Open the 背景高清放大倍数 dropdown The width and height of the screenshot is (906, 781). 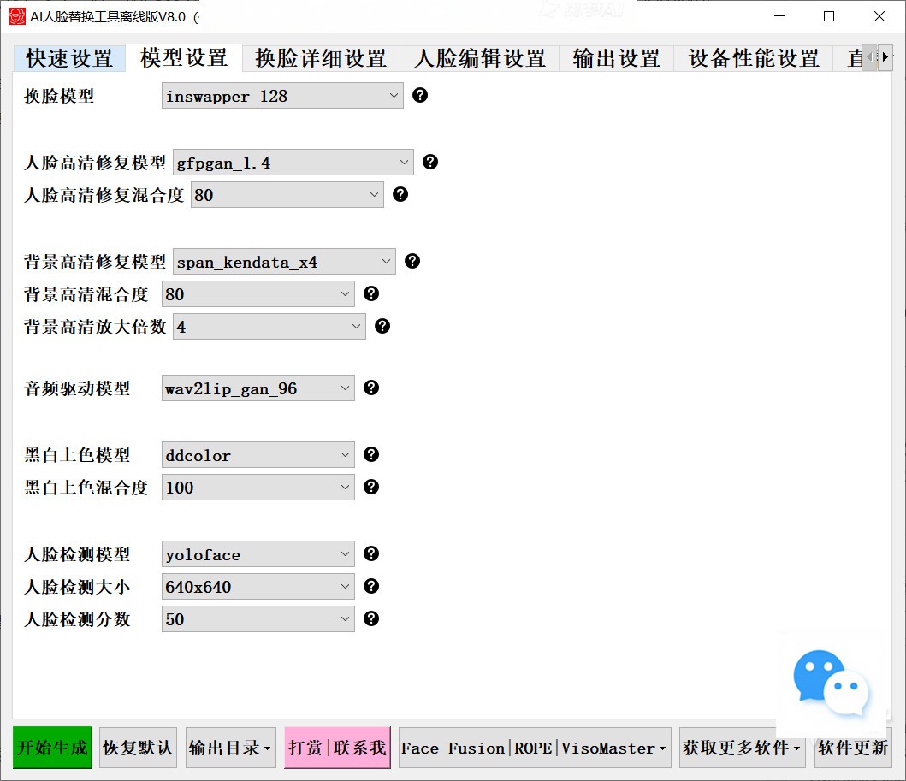coord(269,327)
